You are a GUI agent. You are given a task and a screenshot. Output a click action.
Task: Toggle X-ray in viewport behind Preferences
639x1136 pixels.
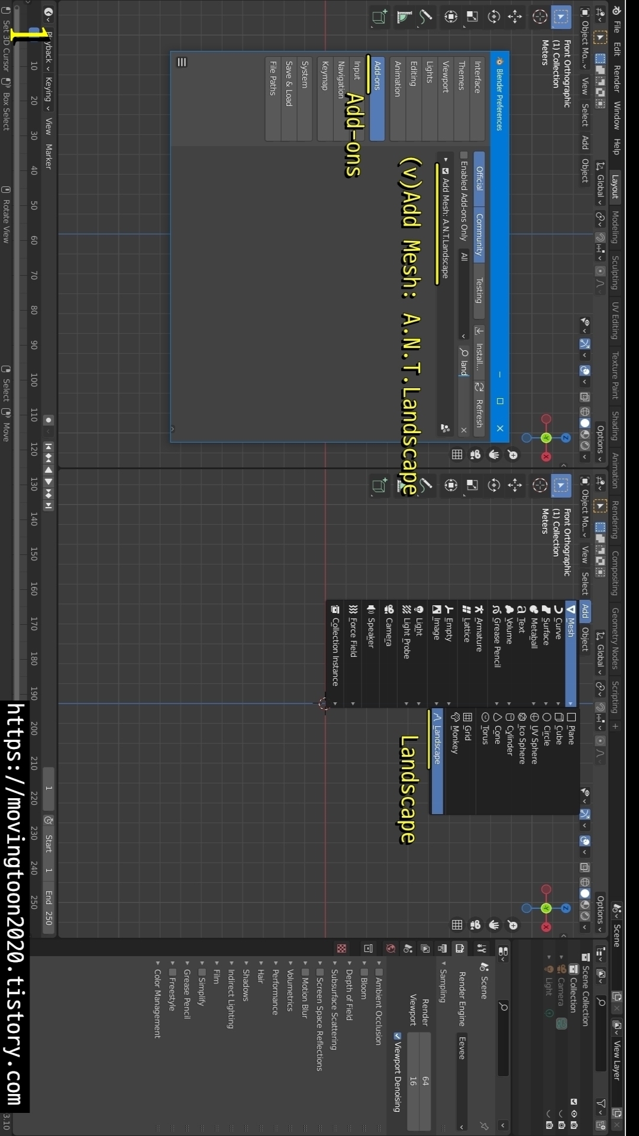[x=585, y=397]
